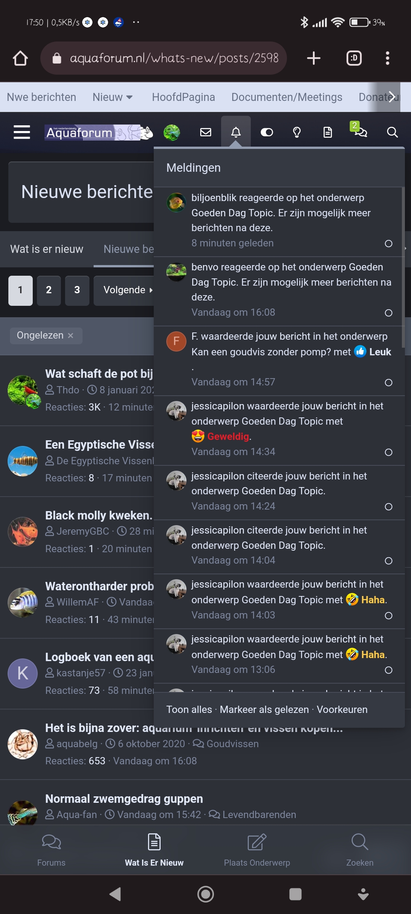This screenshot has width=411, height=914.
Task: Click the lightbulb icon in forum header
Action: click(297, 132)
